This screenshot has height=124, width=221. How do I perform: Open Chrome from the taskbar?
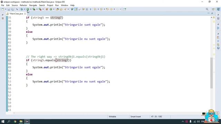pos(15,122)
